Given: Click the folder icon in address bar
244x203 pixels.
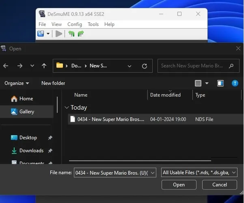Looking at the screenshot, I should (60, 65).
